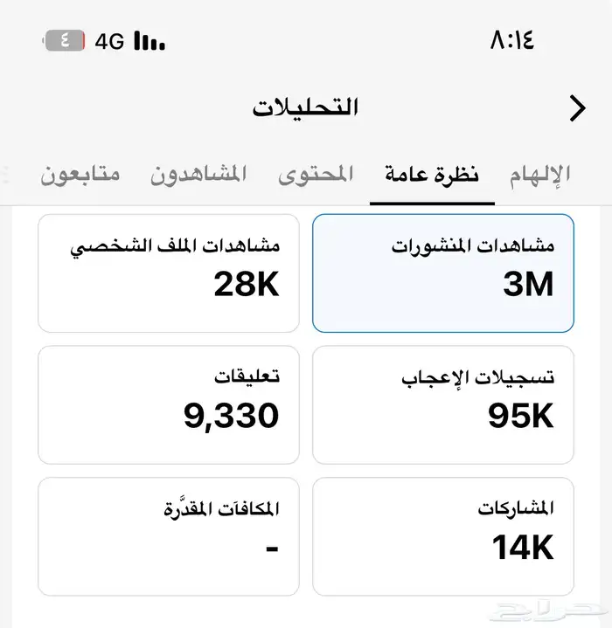Viewport: 612px width, 628px height.
Task: Select the نظرة عامة tab
Action: [432, 174]
